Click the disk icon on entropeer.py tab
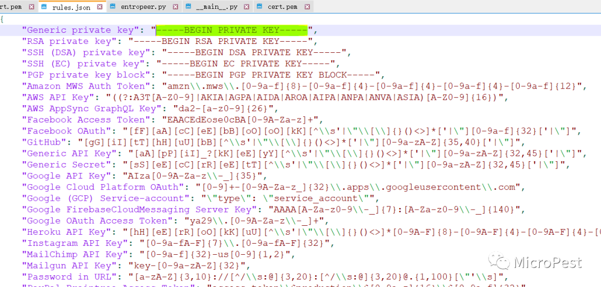 [x=112, y=7]
